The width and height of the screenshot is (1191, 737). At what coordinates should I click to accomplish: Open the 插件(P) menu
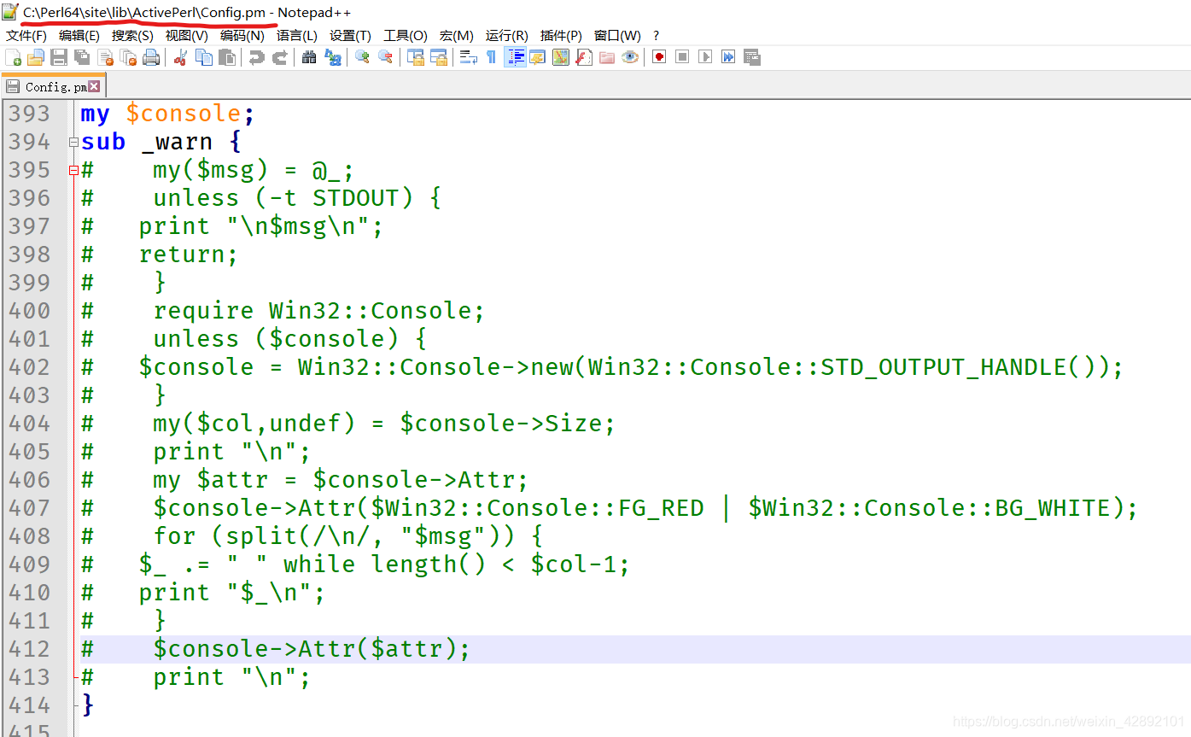point(561,36)
